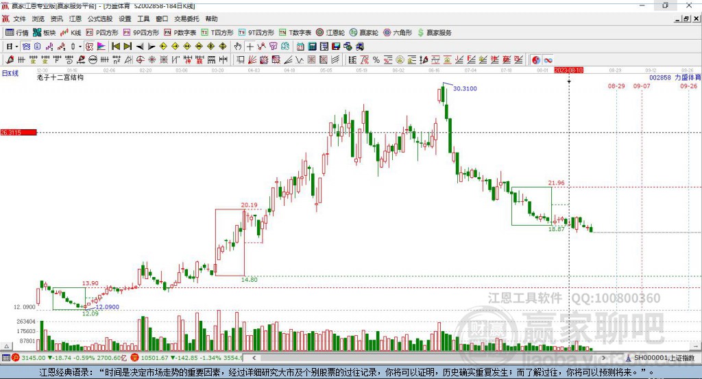Open the 资讯 menu
The width and height of the screenshot is (702, 379).
[x=56, y=18]
